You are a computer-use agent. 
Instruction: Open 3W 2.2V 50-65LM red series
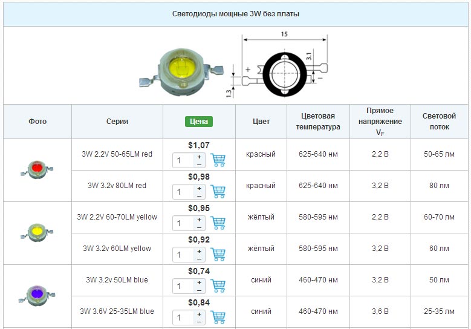point(117,154)
